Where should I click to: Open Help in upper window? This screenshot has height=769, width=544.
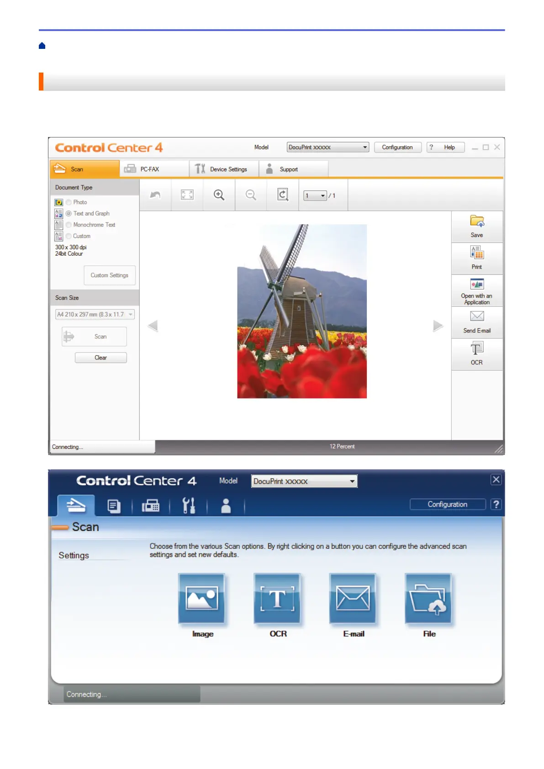pos(445,147)
